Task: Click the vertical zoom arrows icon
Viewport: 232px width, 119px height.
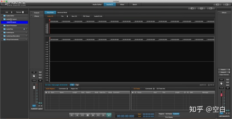Action: tap(209, 85)
